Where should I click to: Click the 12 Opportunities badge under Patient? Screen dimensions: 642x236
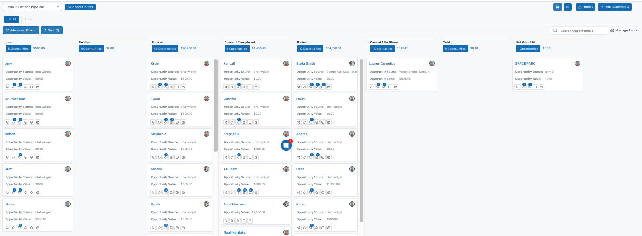click(310, 48)
